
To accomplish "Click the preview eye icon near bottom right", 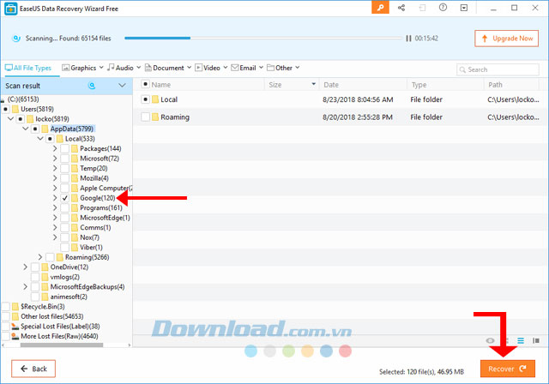I will pos(491,340).
